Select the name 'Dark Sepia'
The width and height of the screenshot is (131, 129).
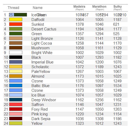pos(41,119)
